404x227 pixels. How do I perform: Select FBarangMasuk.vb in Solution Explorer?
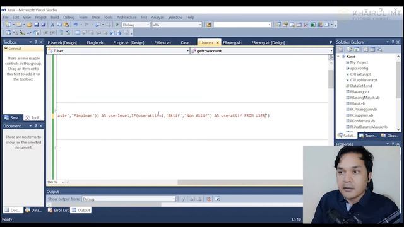point(365,98)
